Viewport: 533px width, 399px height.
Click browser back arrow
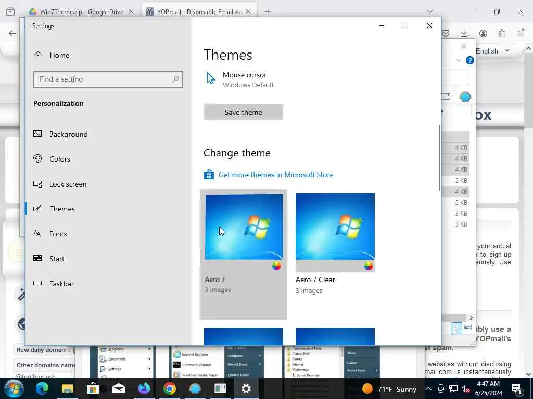pyautogui.click(x=12, y=33)
